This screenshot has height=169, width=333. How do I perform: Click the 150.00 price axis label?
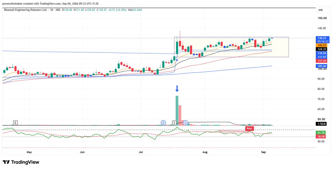click(322, 18)
